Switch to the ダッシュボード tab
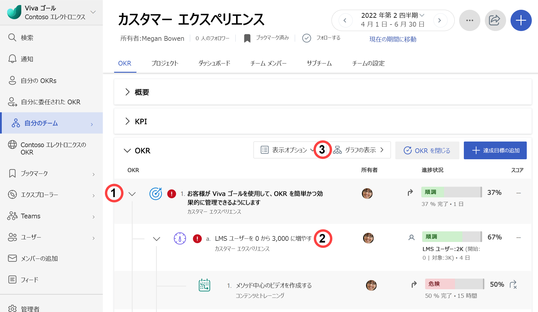This screenshot has height=312, width=538. 214,63
